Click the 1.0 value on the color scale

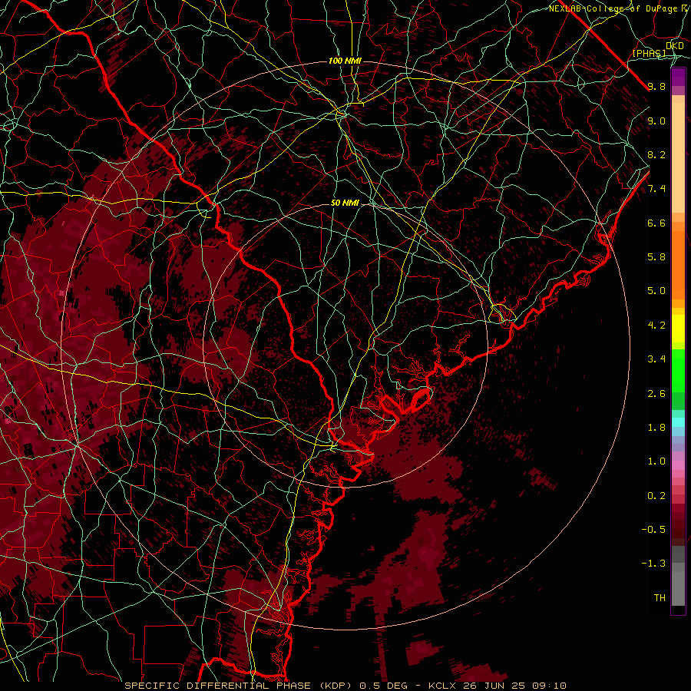(656, 461)
